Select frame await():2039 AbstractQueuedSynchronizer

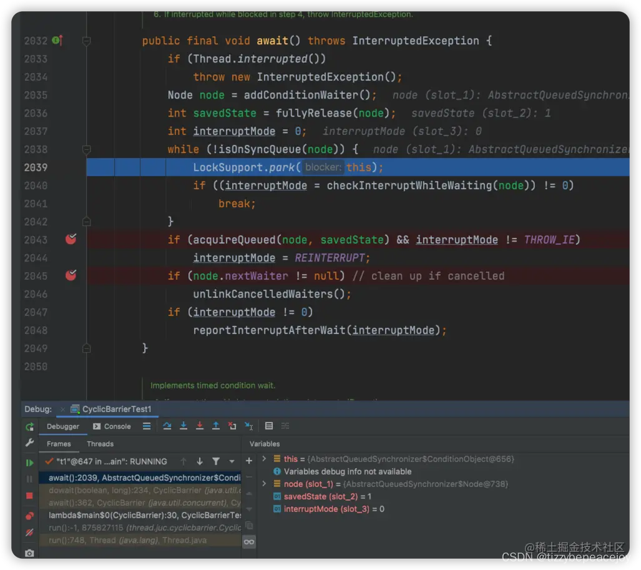(140, 478)
